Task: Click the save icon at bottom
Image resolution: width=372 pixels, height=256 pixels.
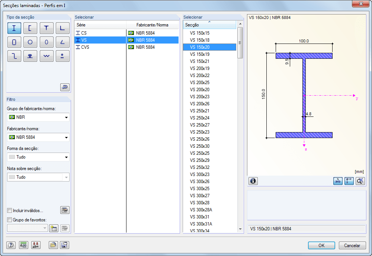Action: (64, 245)
